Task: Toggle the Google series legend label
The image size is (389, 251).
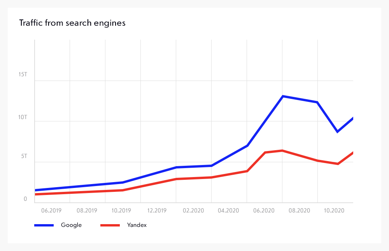Action: (x=71, y=225)
